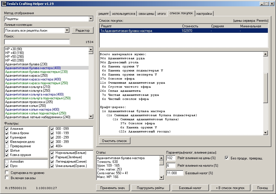Click the Статы box scroll-up arrow

click(162, 158)
